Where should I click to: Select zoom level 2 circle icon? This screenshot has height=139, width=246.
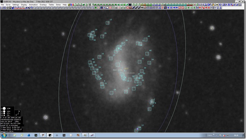pos(37,8)
